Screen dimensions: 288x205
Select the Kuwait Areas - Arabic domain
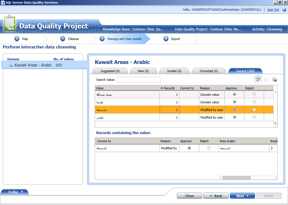pos(45,65)
